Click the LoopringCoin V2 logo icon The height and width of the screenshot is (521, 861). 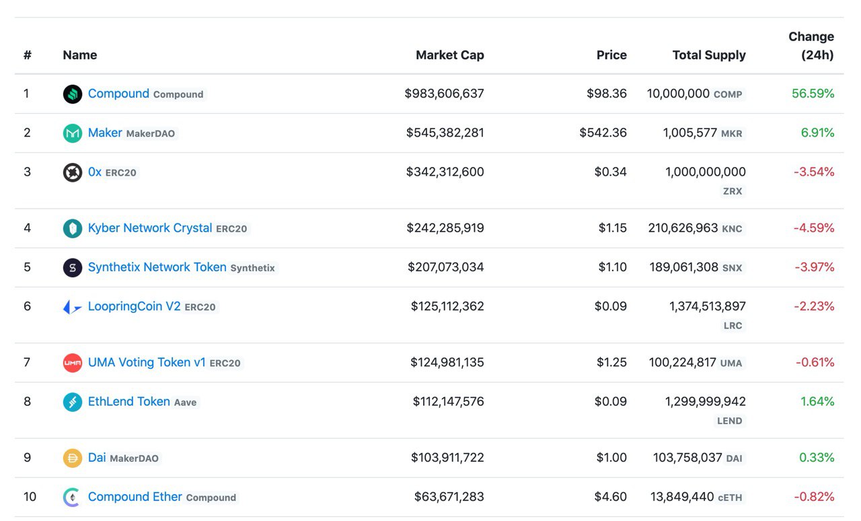(73, 308)
